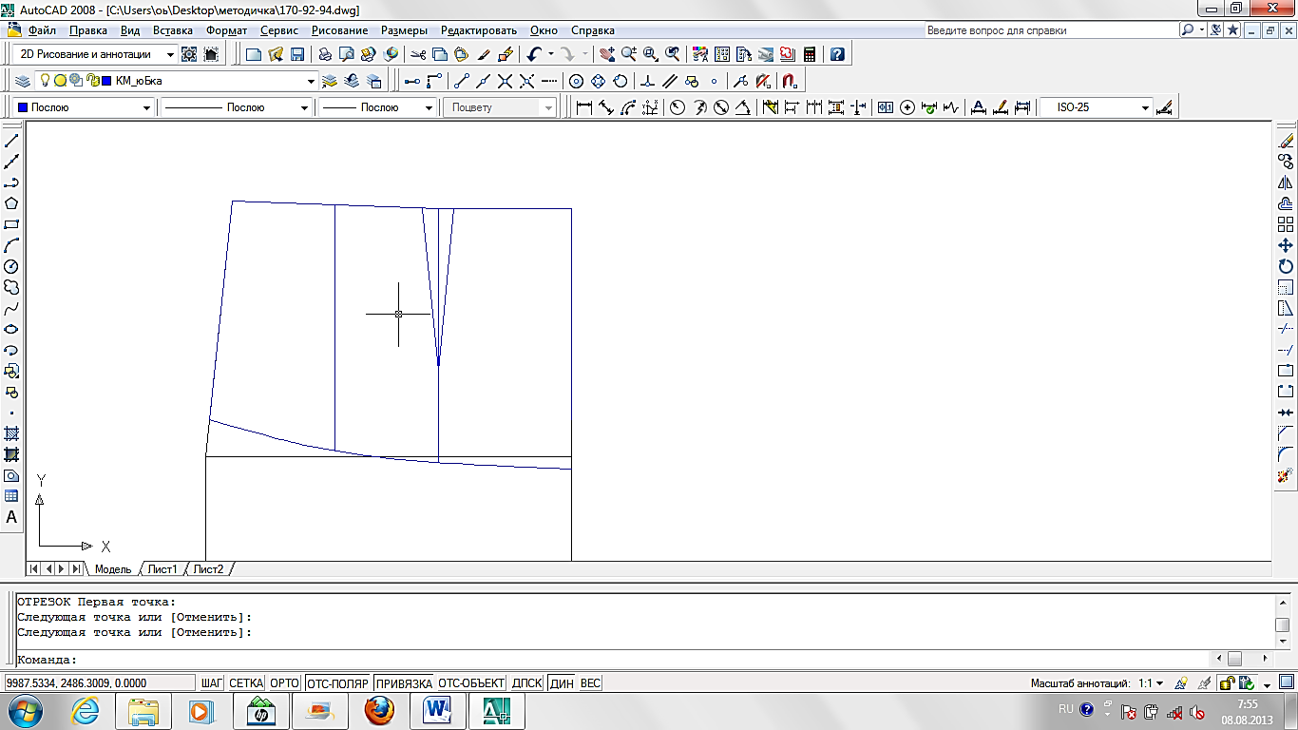Select the Move modify tool

coord(1286,245)
